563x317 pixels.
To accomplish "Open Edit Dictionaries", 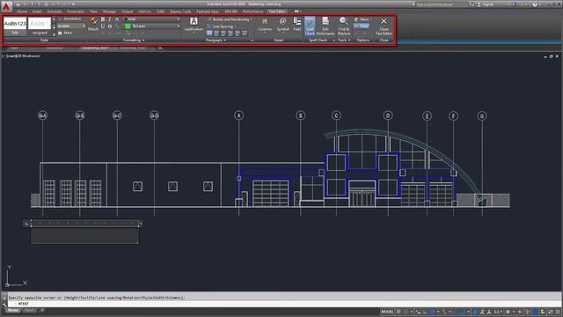I will pos(325,26).
